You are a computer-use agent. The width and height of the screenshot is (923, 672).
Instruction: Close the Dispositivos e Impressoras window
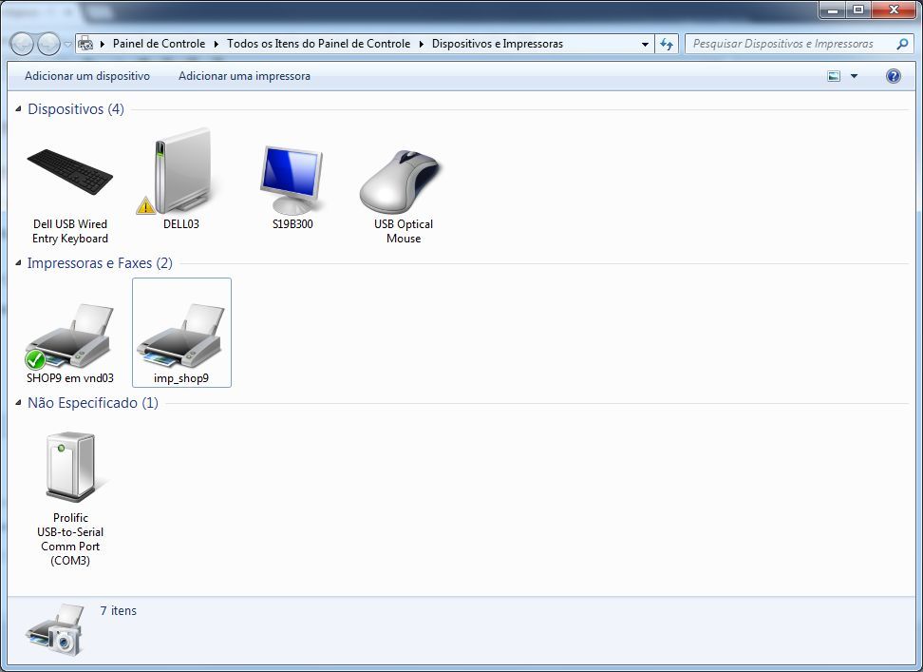click(894, 10)
